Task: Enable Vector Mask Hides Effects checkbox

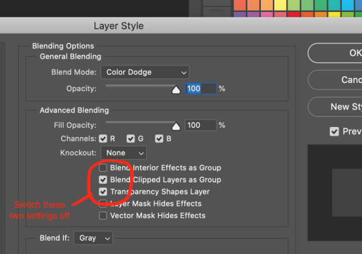Action: coord(103,215)
